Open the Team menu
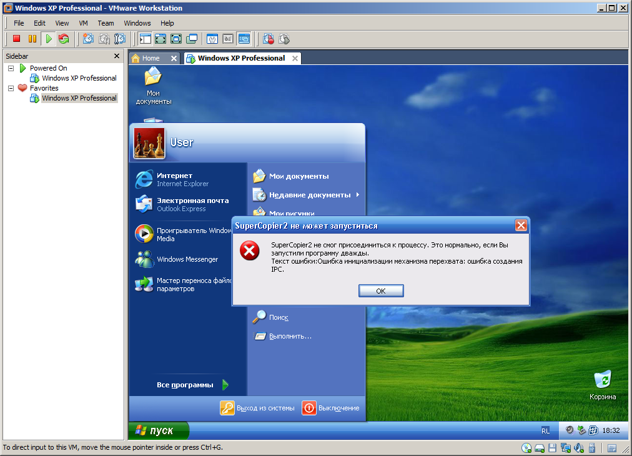This screenshot has width=632, height=456. point(106,23)
